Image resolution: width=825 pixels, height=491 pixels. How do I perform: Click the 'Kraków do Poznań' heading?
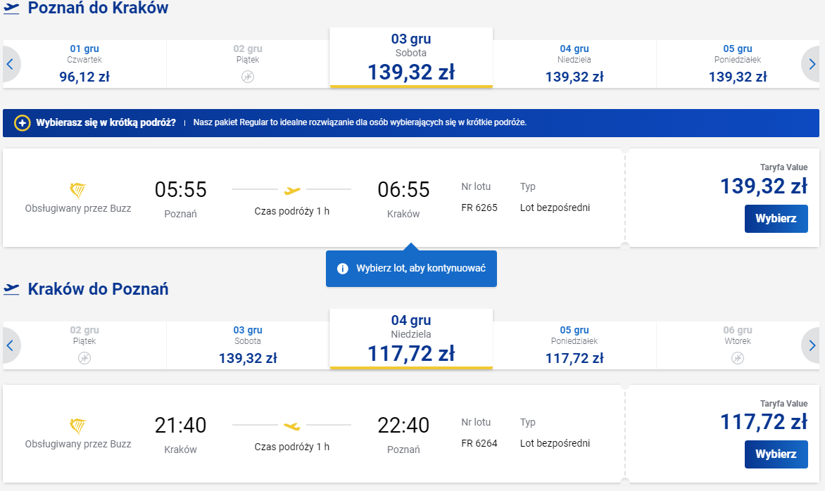coord(98,289)
